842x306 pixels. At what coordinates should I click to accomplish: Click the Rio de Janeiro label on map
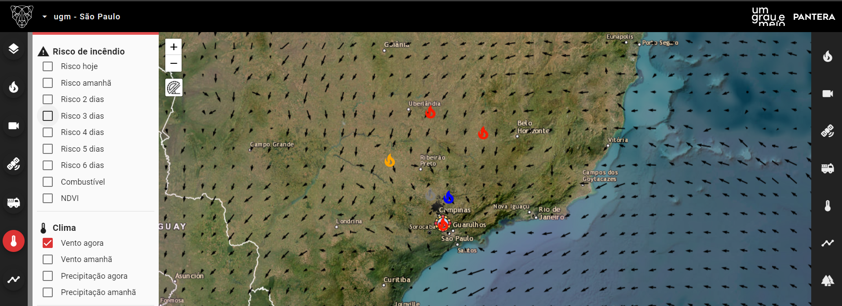[x=551, y=213]
